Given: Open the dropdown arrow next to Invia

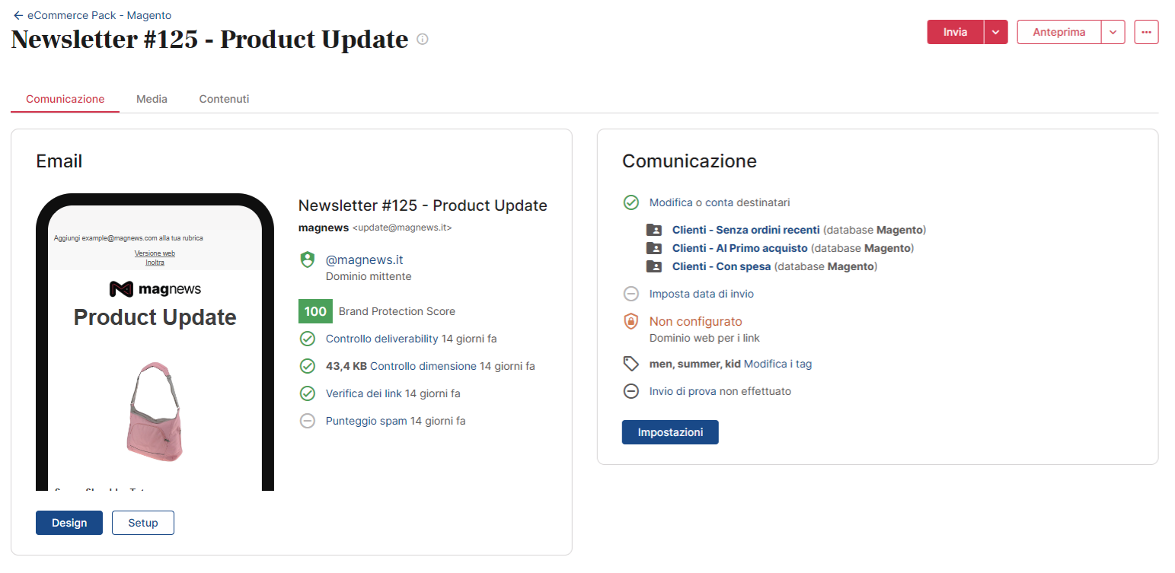Looking at the screenshot, I should pos(996,32).
